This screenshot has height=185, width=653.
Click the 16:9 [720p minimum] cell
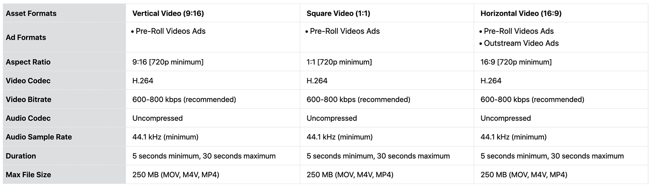[516, 62]
